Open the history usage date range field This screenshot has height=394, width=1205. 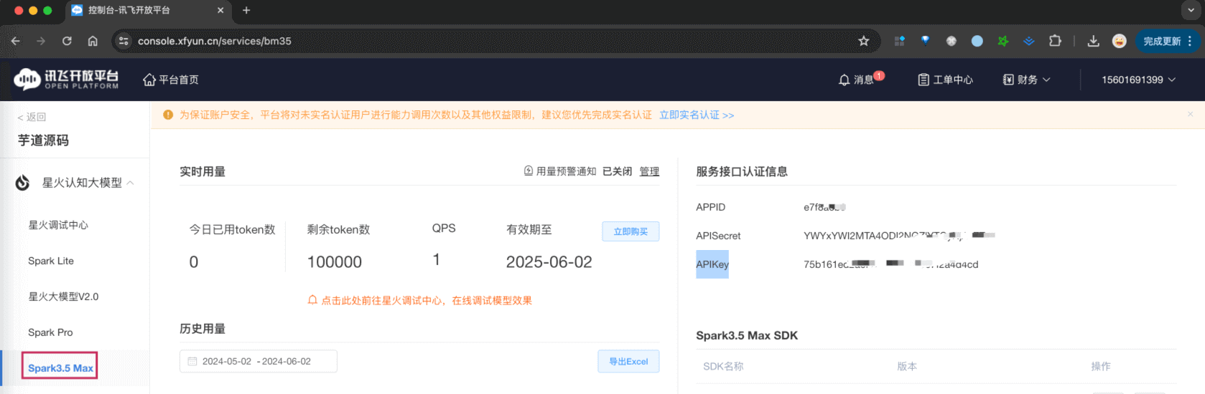(258, 361)
